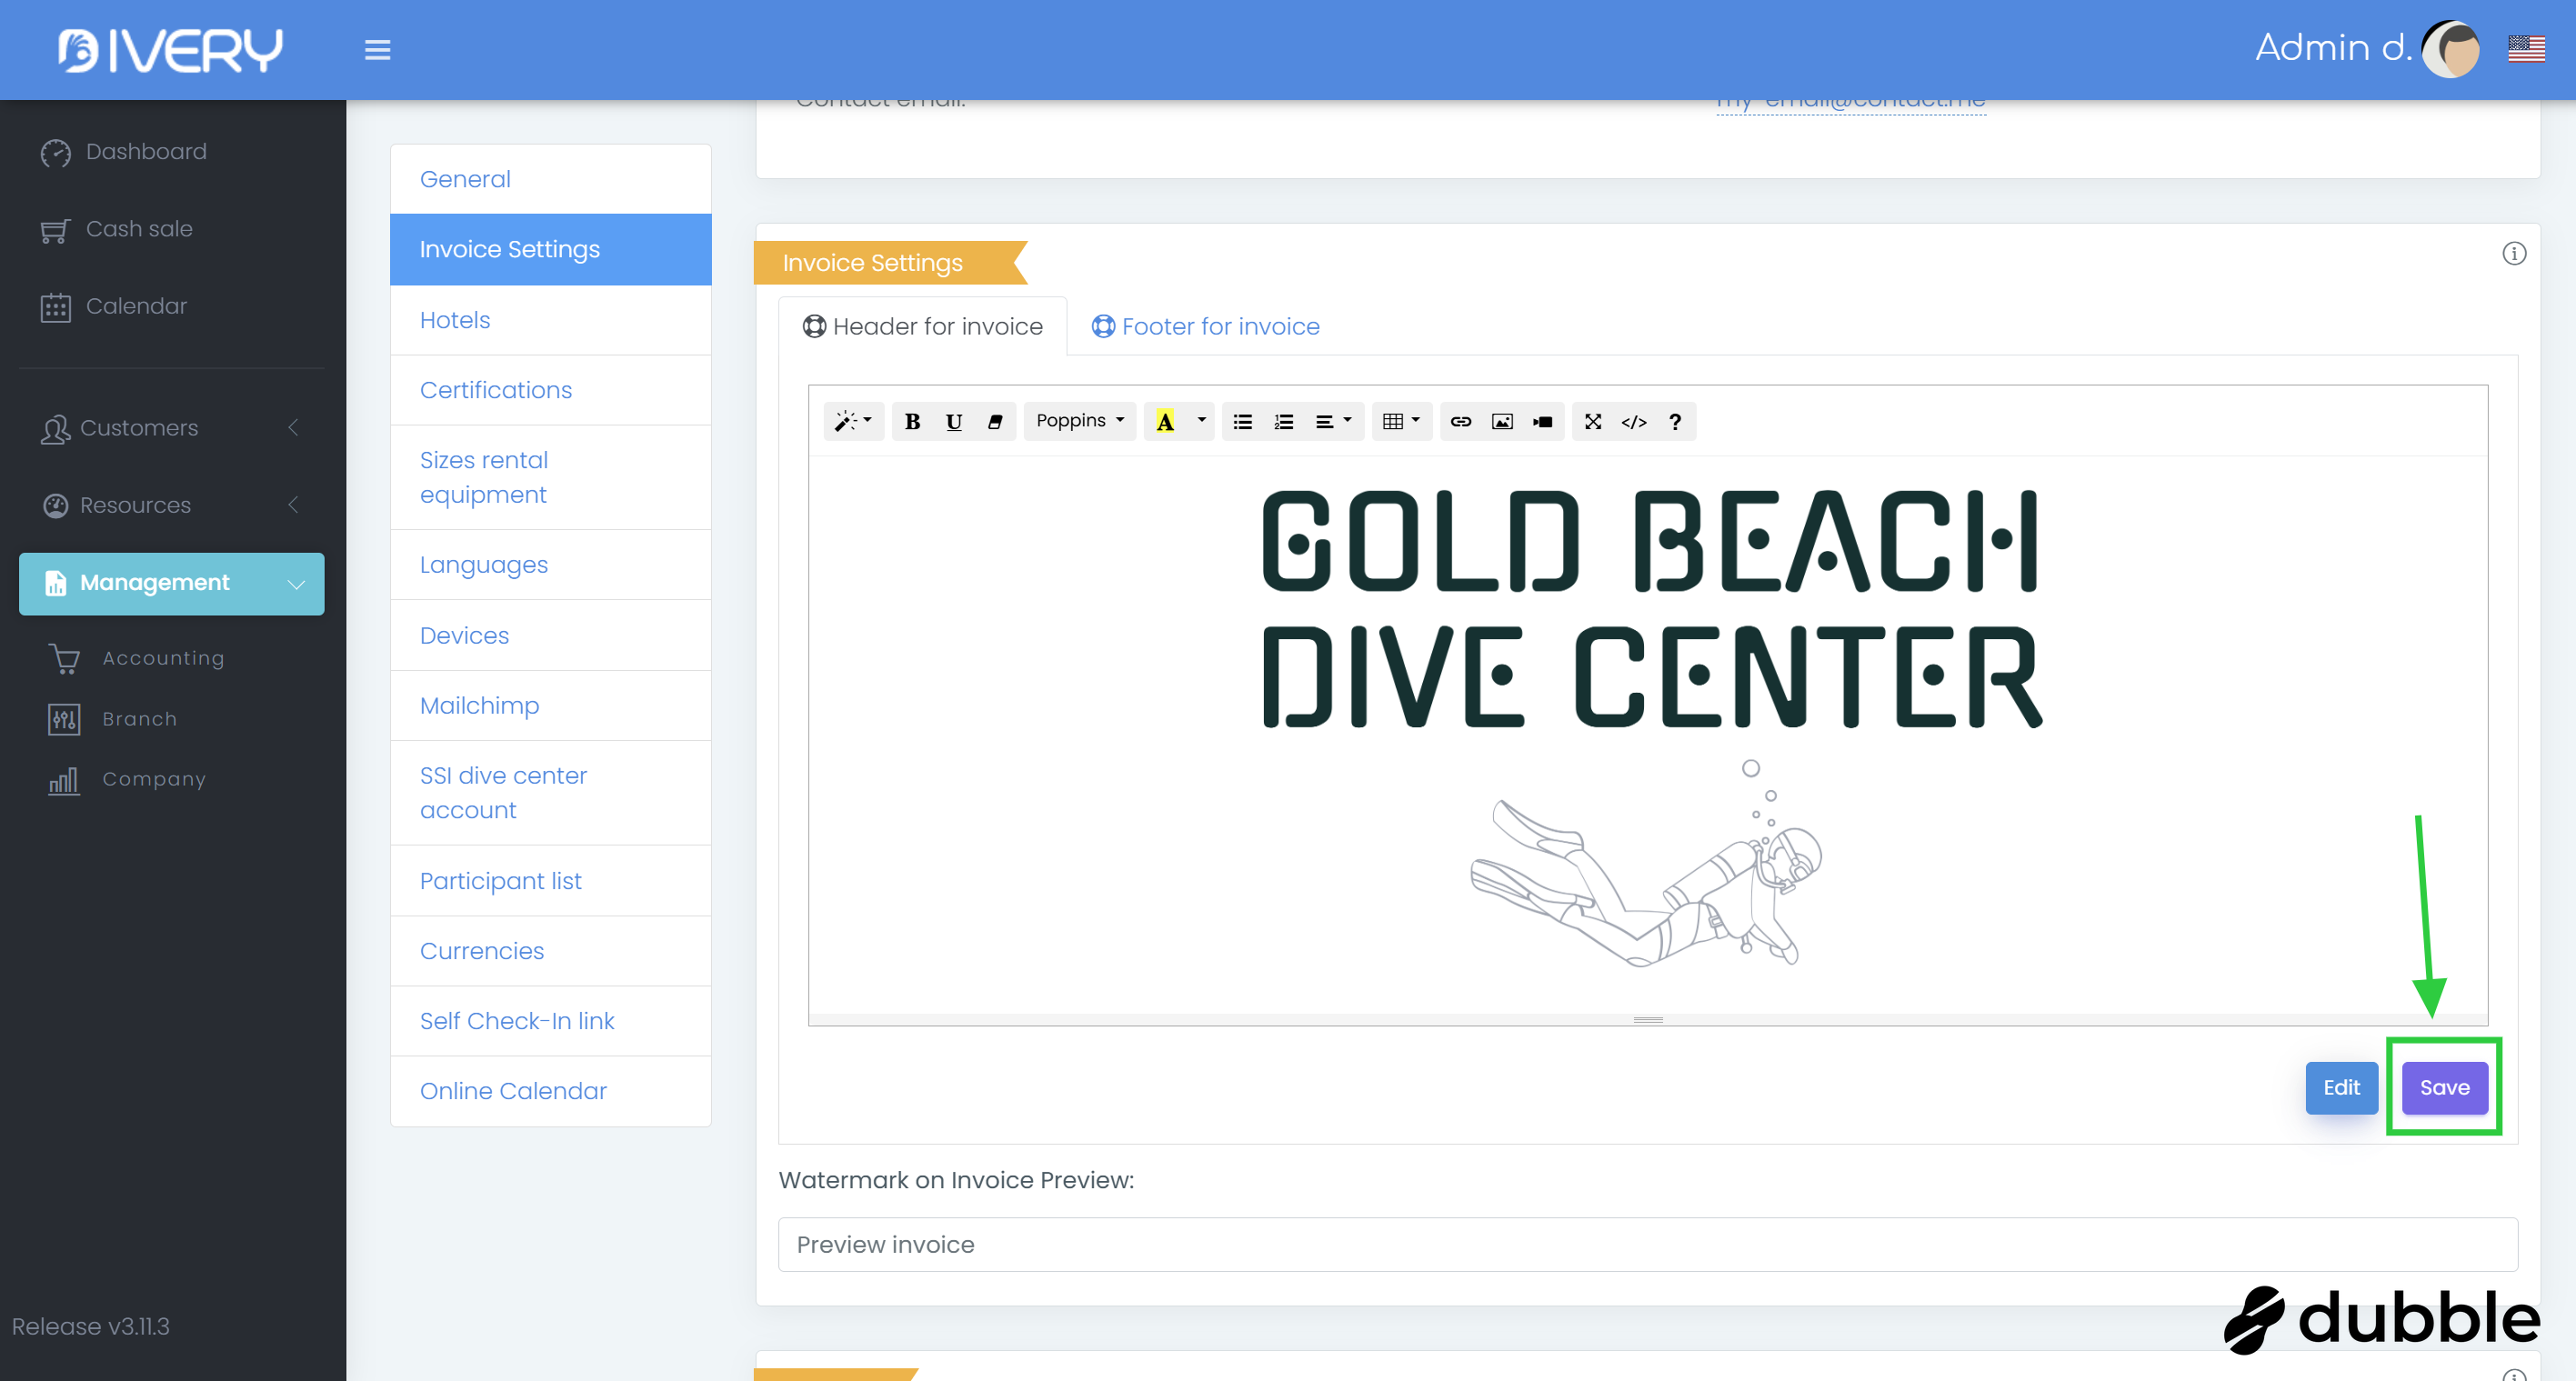Click the eraser remove-format icon
This screenshot has height=1381, width=2576.
point(994,421)
